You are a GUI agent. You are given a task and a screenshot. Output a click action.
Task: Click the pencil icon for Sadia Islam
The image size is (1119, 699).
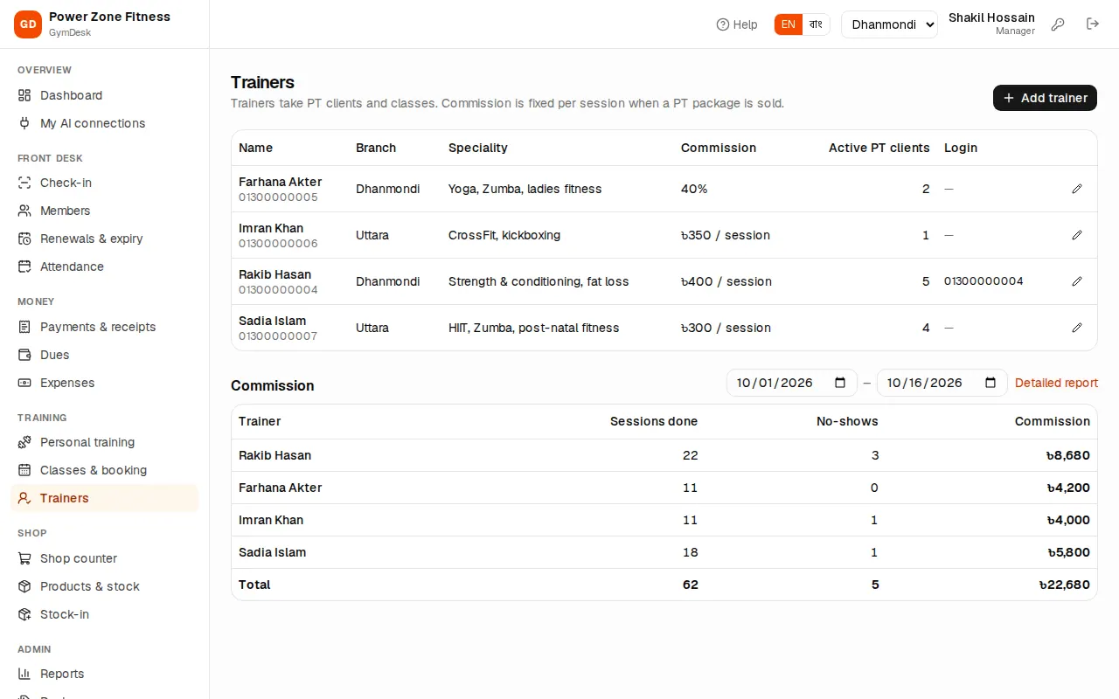(1077, 328)
